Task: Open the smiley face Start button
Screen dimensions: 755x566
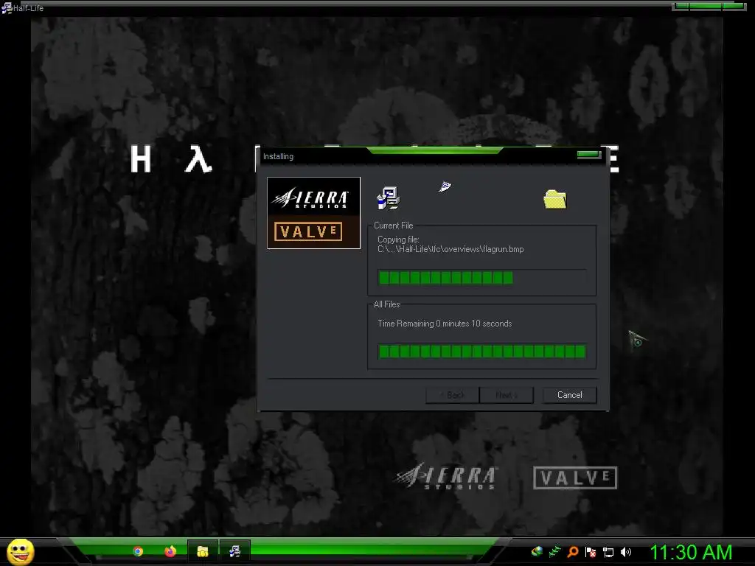Action: pyautogui.click(x=21, y=551)
